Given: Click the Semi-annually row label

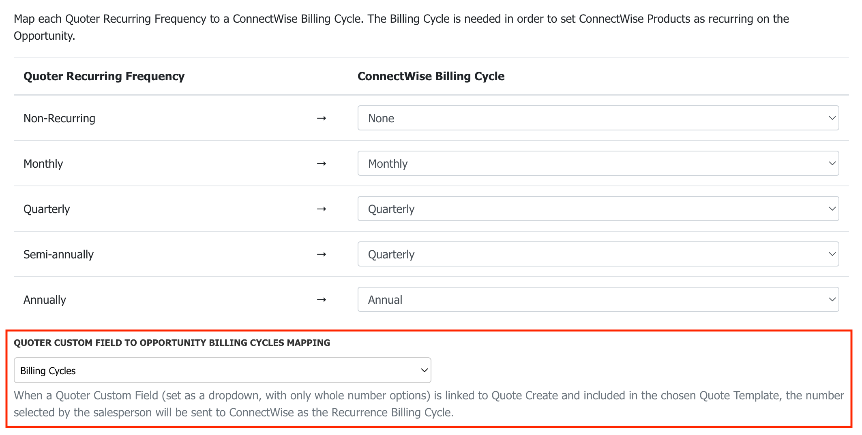Looking at the screenshot, I should click(x=58, y=254).
